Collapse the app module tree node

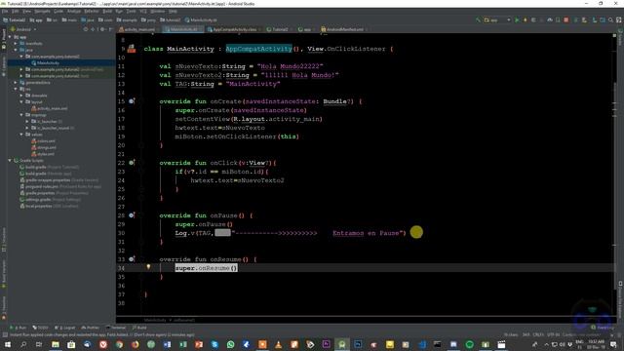[x=10, y=37]
